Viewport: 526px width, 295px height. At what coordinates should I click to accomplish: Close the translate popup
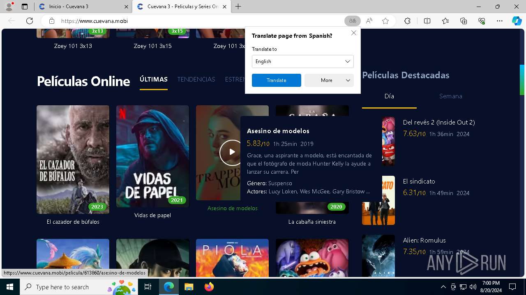pos(354,33)
